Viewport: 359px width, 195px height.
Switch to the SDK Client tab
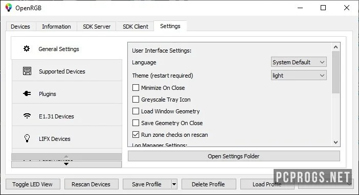(x=136, y=27)
